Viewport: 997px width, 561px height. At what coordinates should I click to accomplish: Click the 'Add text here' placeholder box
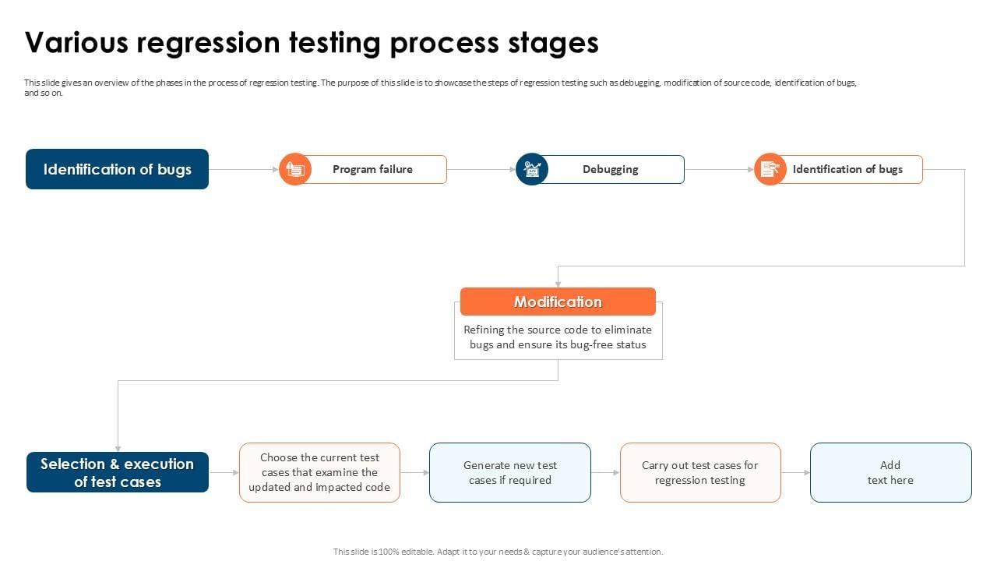click(890, 472)
